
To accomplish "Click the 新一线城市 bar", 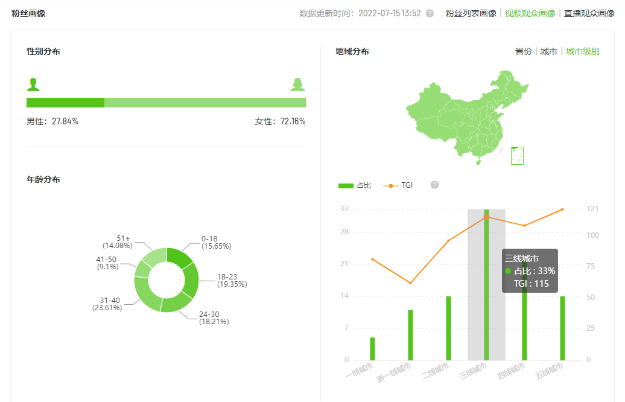I will point(411,336).
